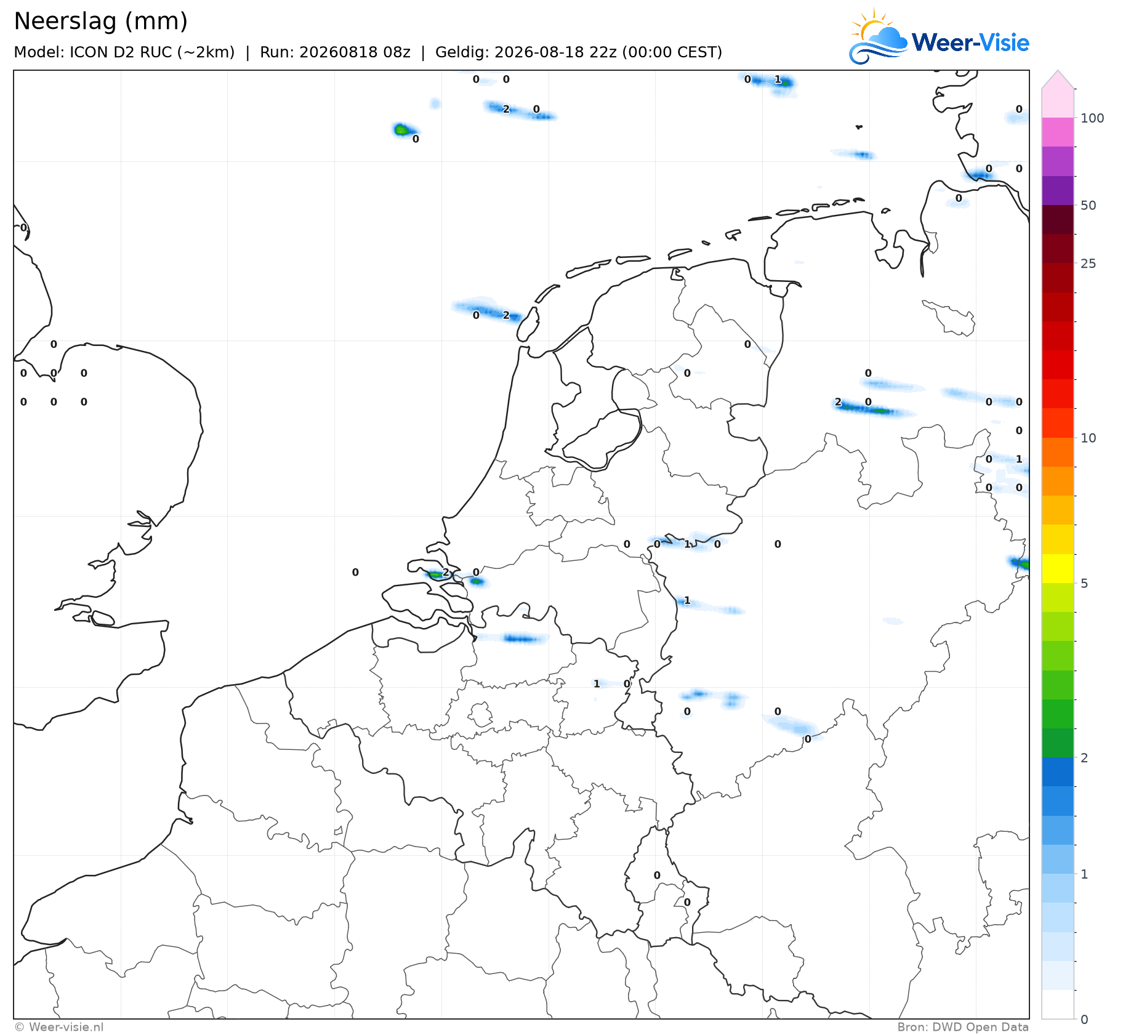This screenshot has width=1123, height=1035.
Task: Click the light blue 1 mm legend band
Action: pos(1058,888)
